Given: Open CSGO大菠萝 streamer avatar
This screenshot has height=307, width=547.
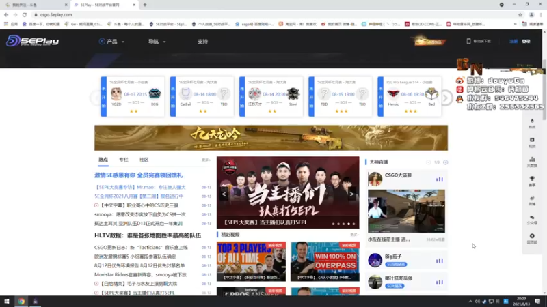Looking at the screenshot, I should 375,179.
